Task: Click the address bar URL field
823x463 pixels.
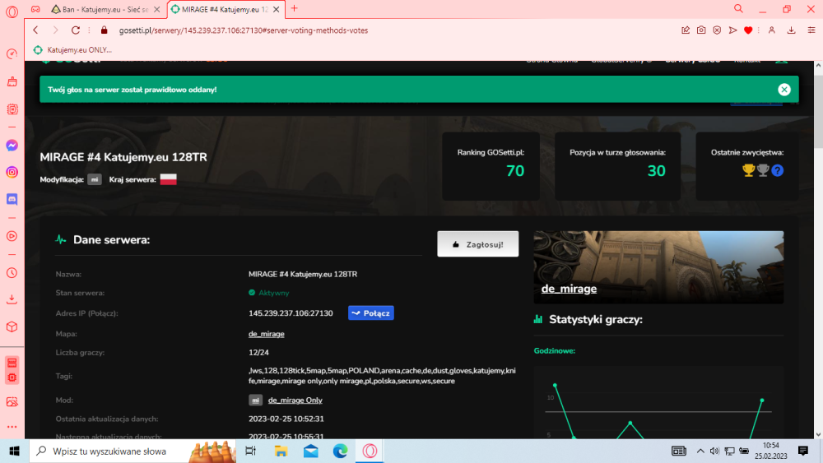Action: (x=244, y=30)
